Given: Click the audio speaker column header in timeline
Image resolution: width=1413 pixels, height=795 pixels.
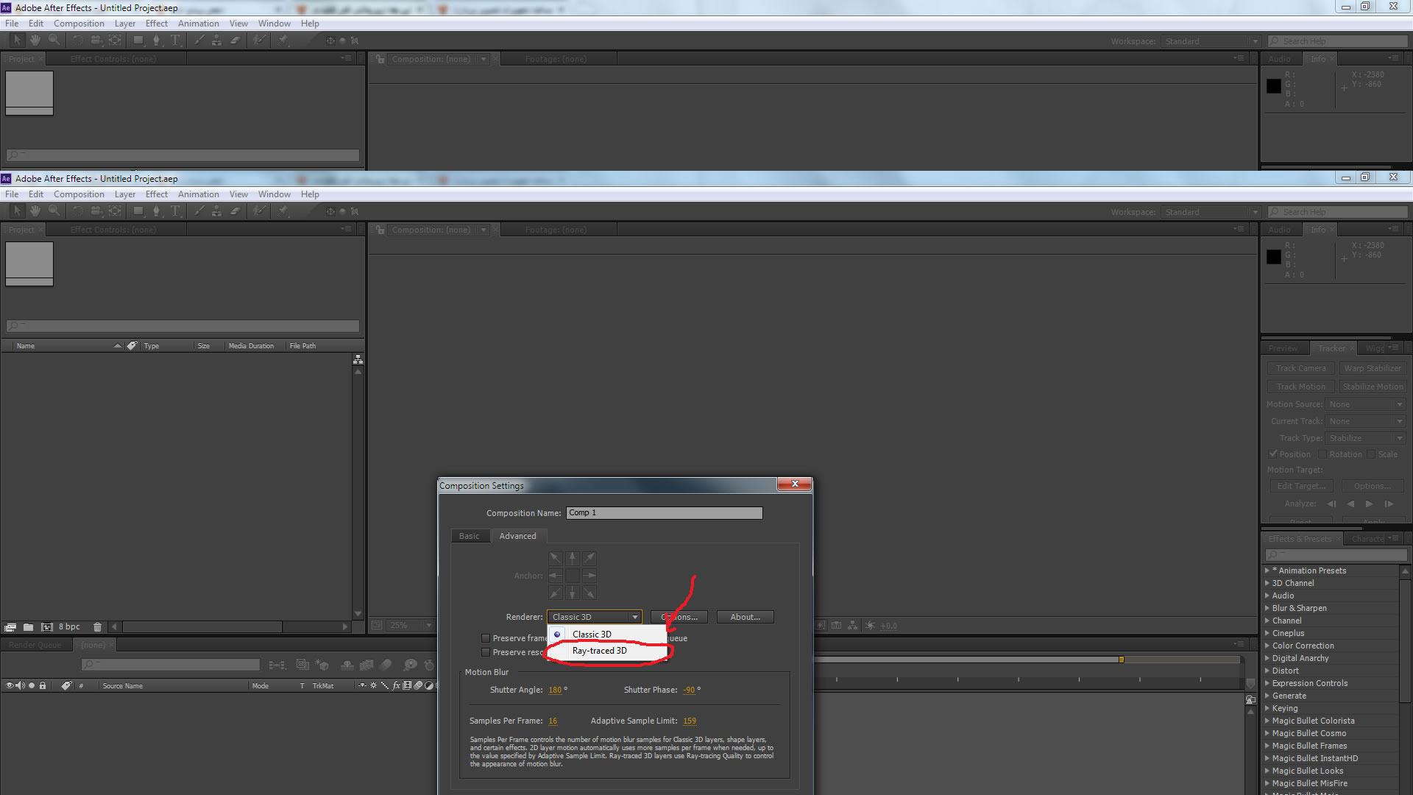Looking at the screenshot, I should 20,685.
